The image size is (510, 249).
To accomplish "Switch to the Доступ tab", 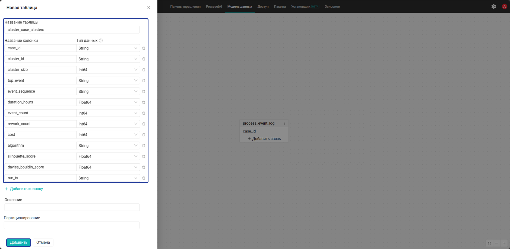I will [x=263, y=7].
